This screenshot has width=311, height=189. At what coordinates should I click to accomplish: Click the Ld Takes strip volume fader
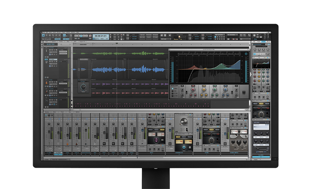tap(49, 131)
